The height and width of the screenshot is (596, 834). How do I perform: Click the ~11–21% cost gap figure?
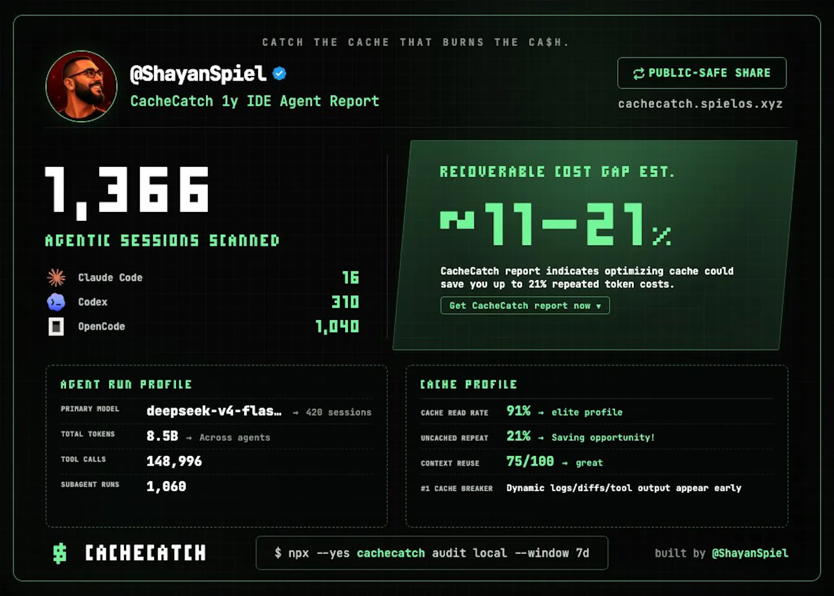[556, 224]
